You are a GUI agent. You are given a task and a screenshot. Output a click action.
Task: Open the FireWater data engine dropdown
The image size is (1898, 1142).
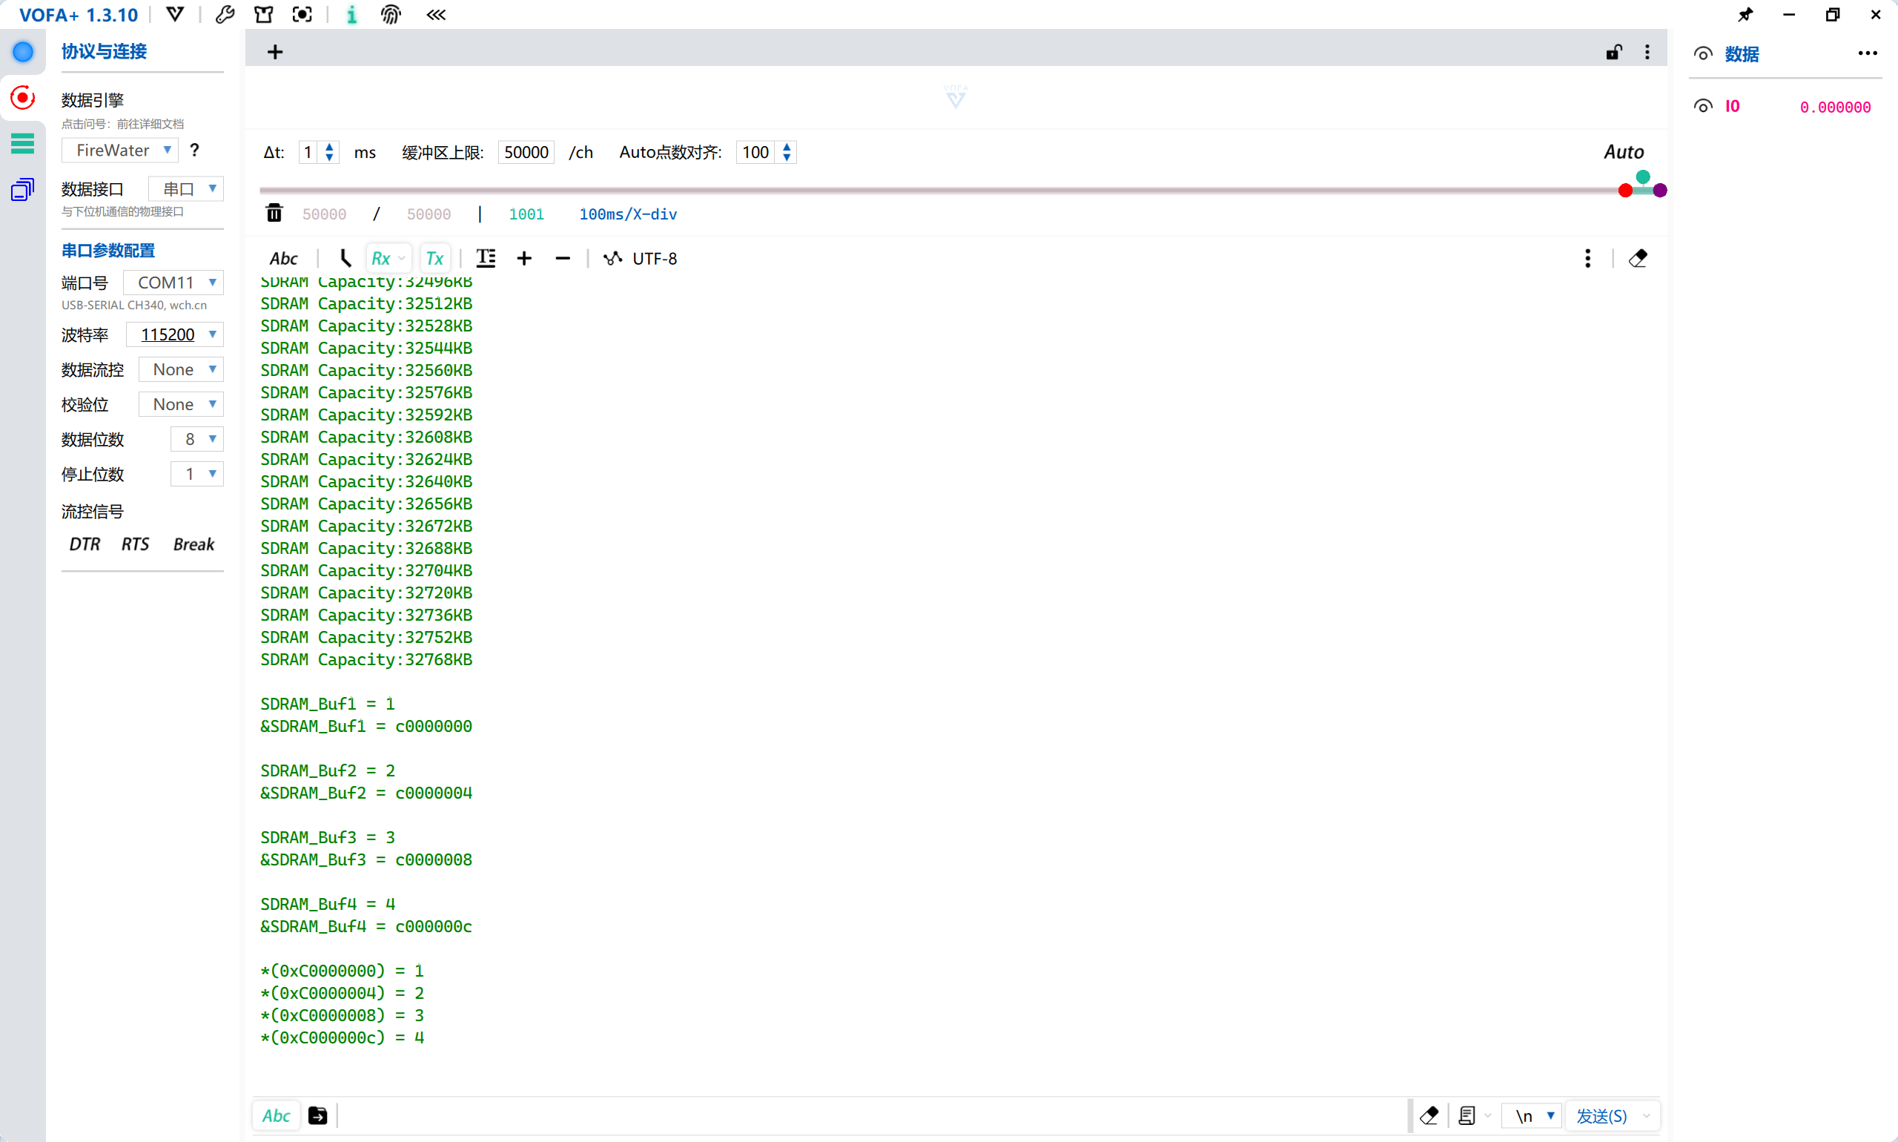[120, 150]
